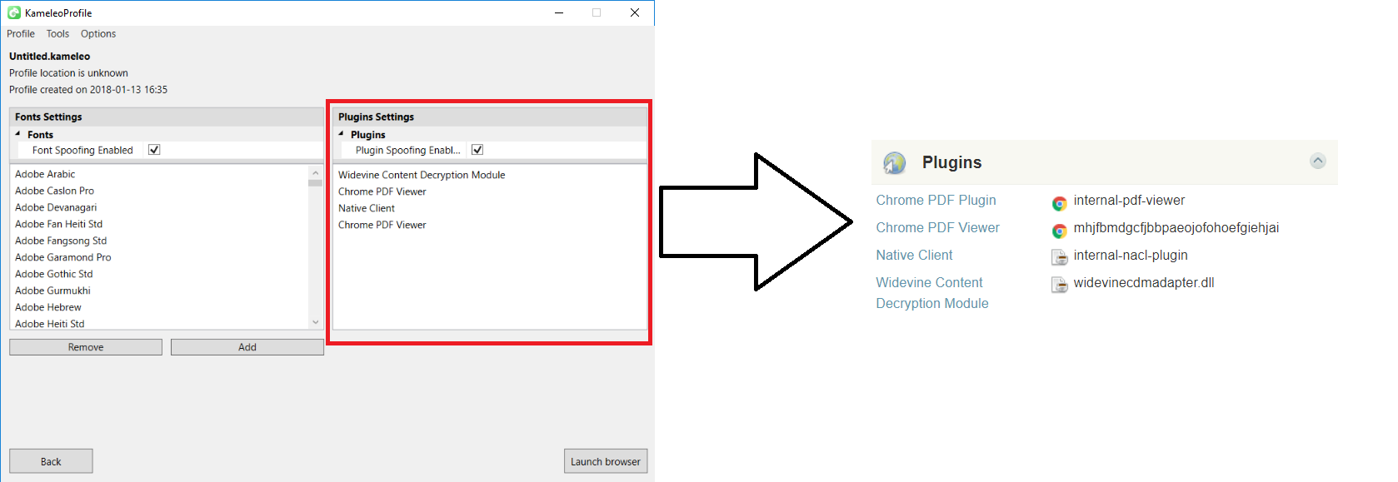Click the Fonts Settings panel header
The width and height of the screenshot is (1398, 482).
pos(167,117)
